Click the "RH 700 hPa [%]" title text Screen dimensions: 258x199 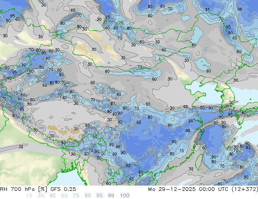(24, 189)
